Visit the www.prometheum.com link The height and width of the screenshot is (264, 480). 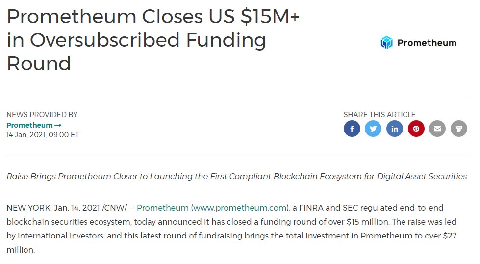(240, 208)
